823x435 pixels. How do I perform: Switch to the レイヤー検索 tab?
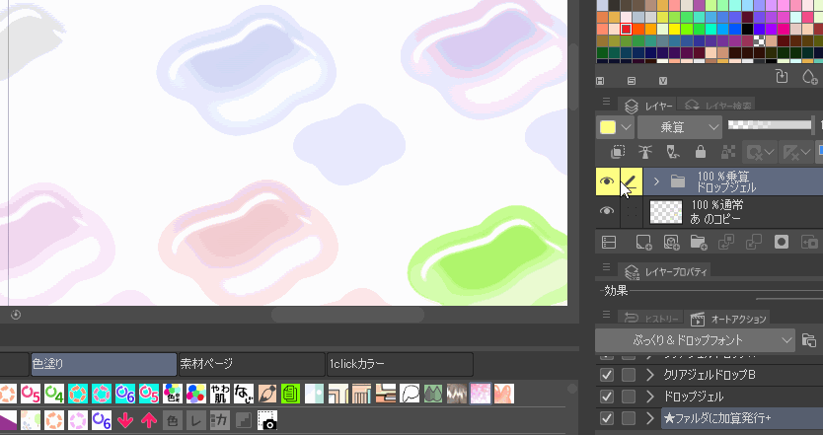point(719,105)
